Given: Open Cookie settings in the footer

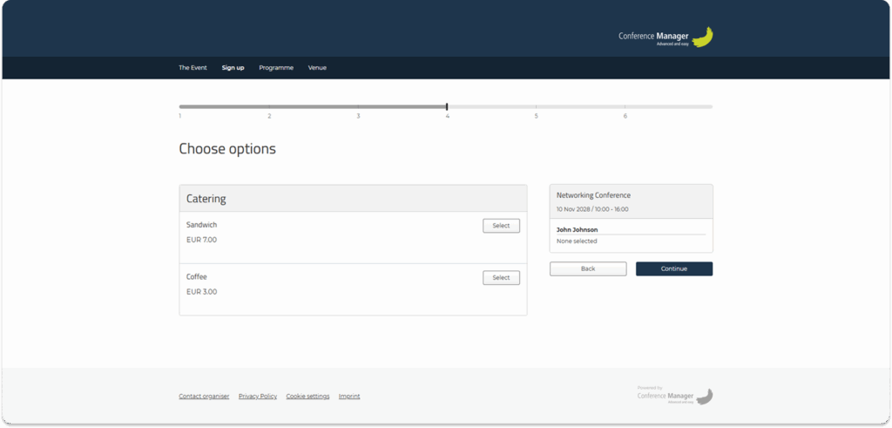Looking at the screenshot, I should tap(307, 397).
